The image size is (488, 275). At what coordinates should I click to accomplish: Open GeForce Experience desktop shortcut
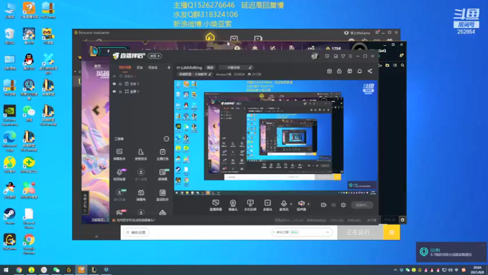point(10,116)
